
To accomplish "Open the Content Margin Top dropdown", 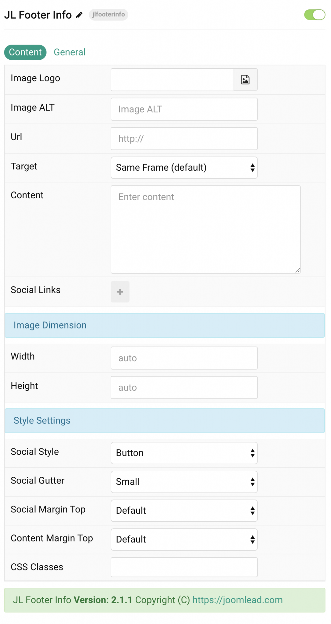I will tap(183, 539).
